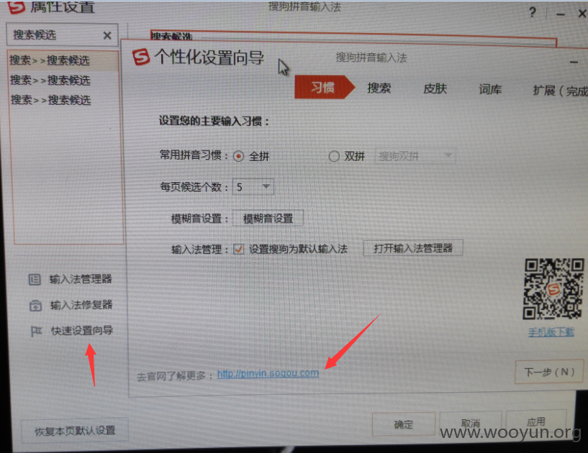
Task: Open 输入法修复器 in the left sidebar
Action: point(71,305)
